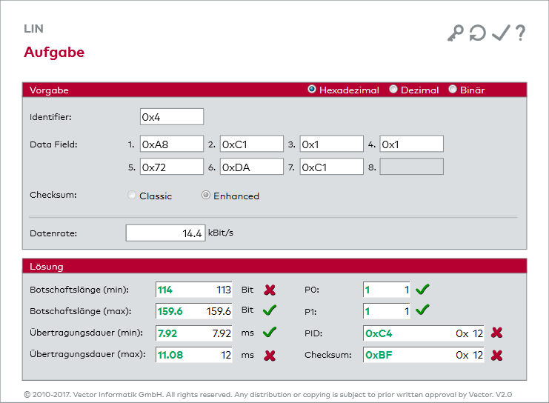Click green check next to P0

pyautogui.click(x=422, y=290)
